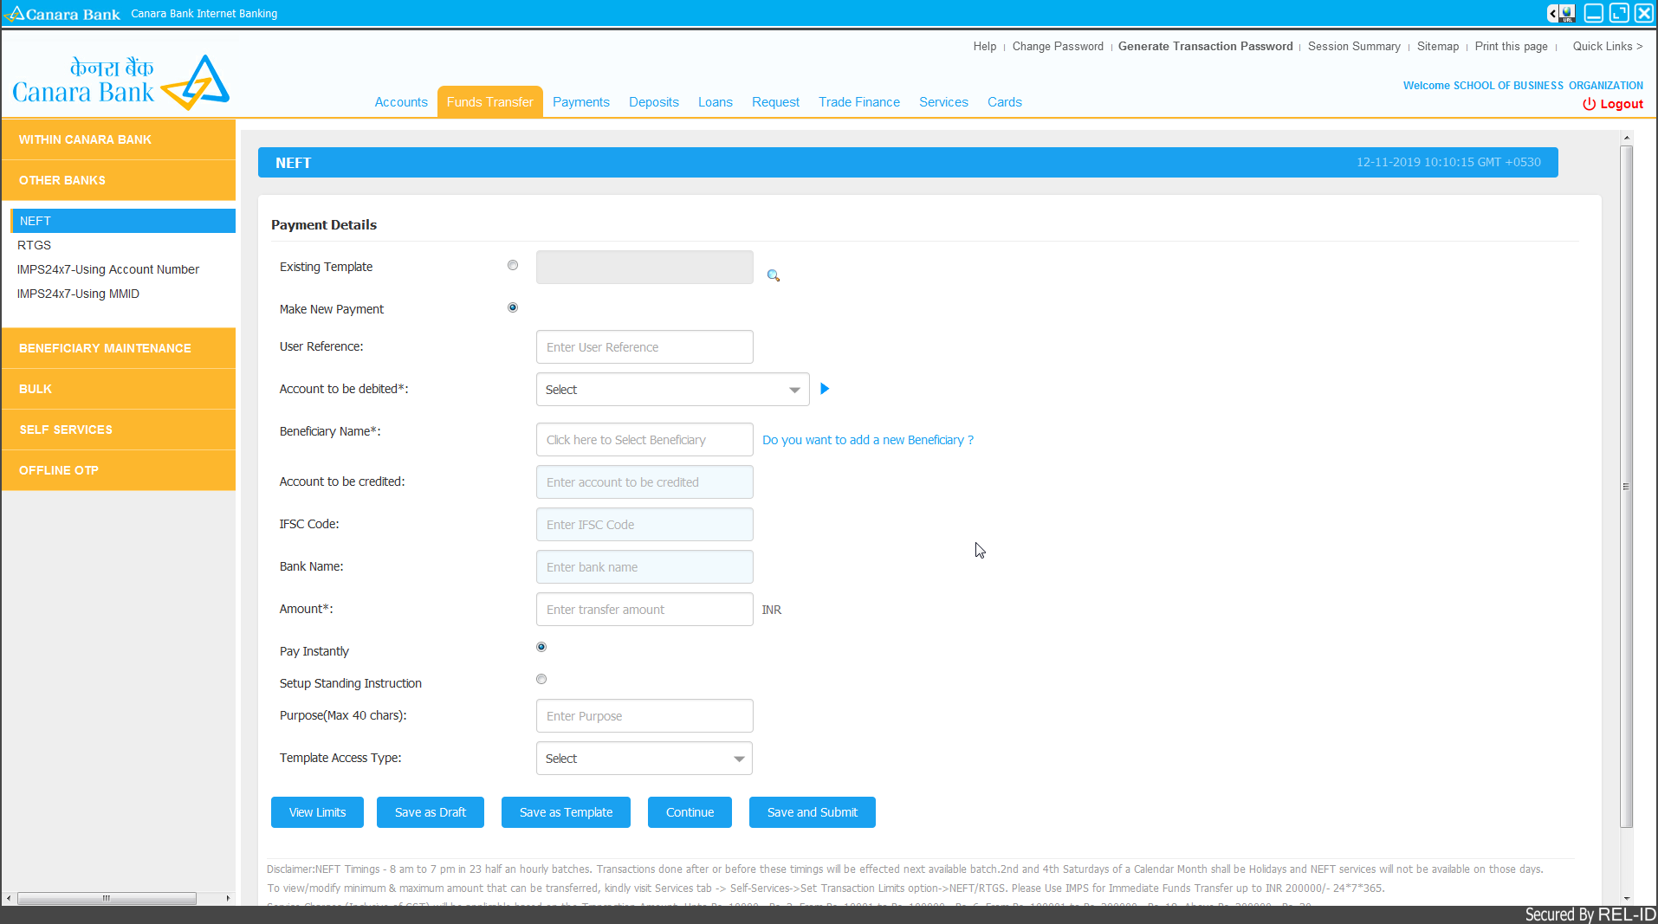Choose Setup Standing Instruction radio option

[541, 679]
